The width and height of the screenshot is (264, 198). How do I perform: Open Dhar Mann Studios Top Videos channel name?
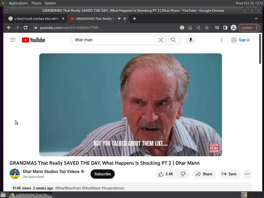(x=51, y=171)
